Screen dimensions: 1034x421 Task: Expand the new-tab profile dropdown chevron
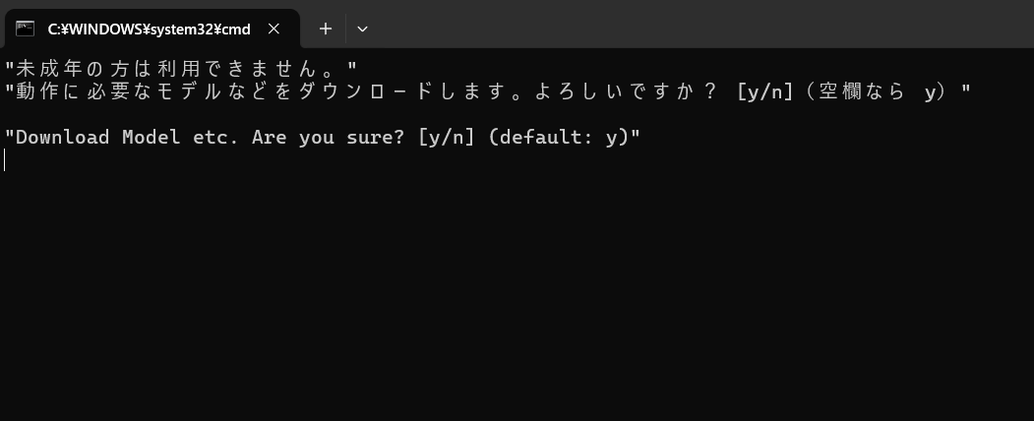pos(362,29)
